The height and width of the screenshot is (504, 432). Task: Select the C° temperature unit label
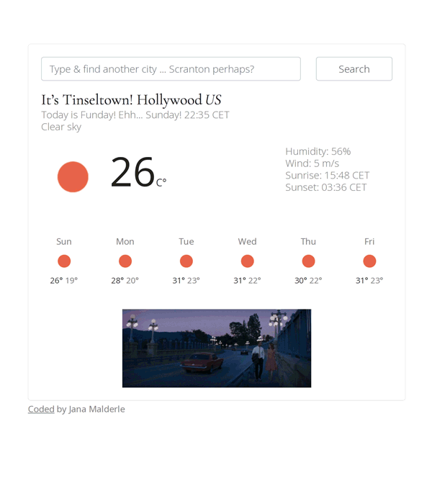161,183
